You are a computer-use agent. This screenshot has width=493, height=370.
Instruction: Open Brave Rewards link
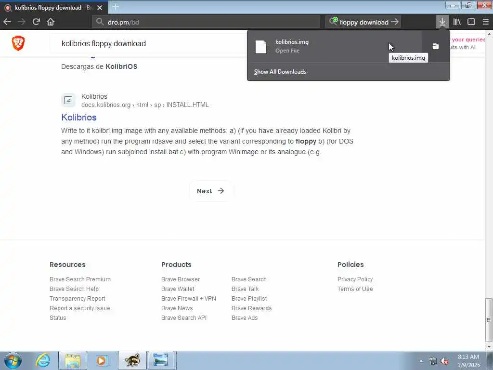[x=251, y=308]
